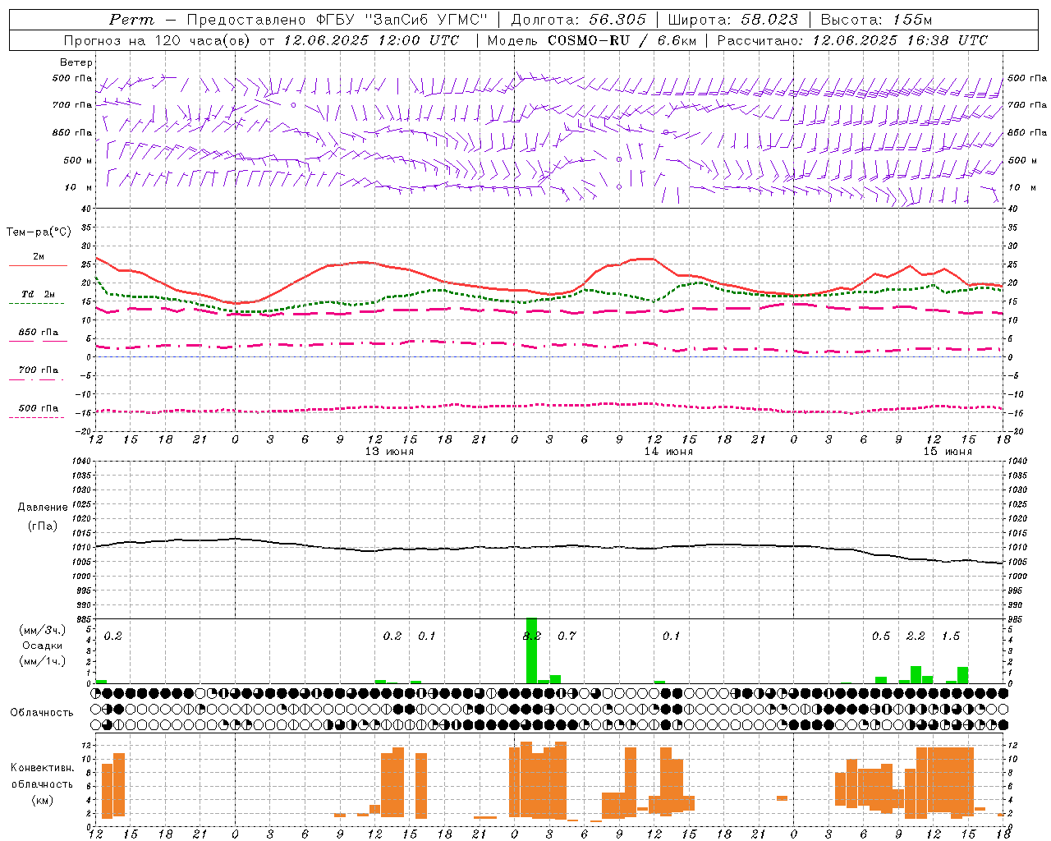Click the "Широта: 58.023" latitude value
Viewport: 1051px width, 841px height.
pos(732,20)
